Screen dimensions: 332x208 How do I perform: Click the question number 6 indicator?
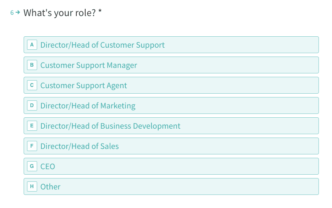pos(12,13)
